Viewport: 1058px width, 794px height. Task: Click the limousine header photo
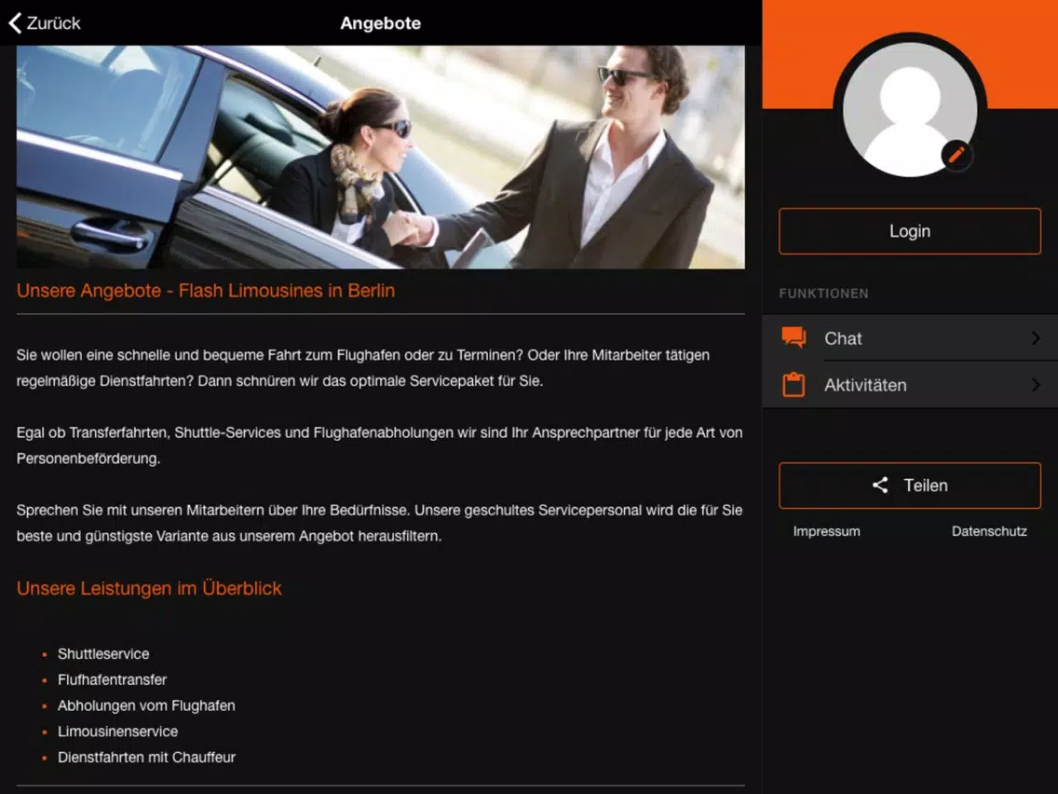(381, 157)
